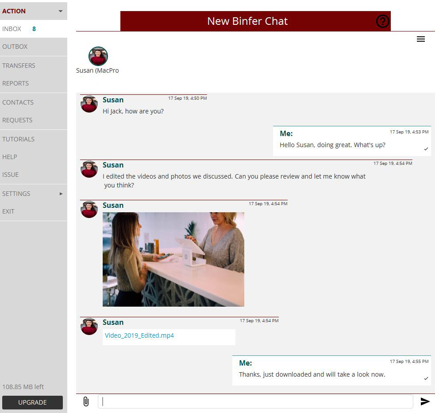Open TUTORIALS in sidebar
This screenshot has width=443, height=413.
[34, 139]
